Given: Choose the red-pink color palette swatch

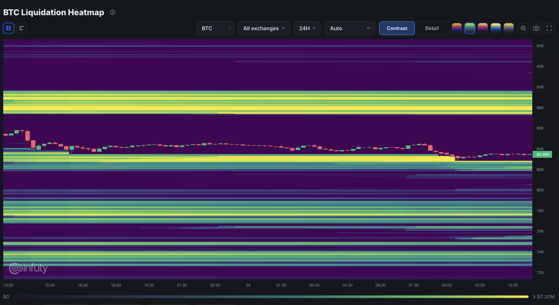Looking at the screenshot, I should point(483,28).
